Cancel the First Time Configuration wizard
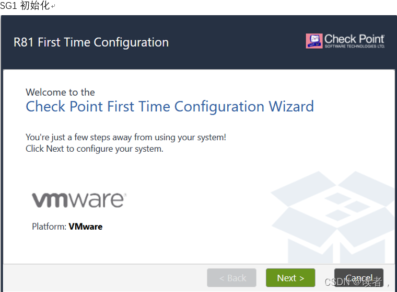397x292 pixels. point(358,278)
